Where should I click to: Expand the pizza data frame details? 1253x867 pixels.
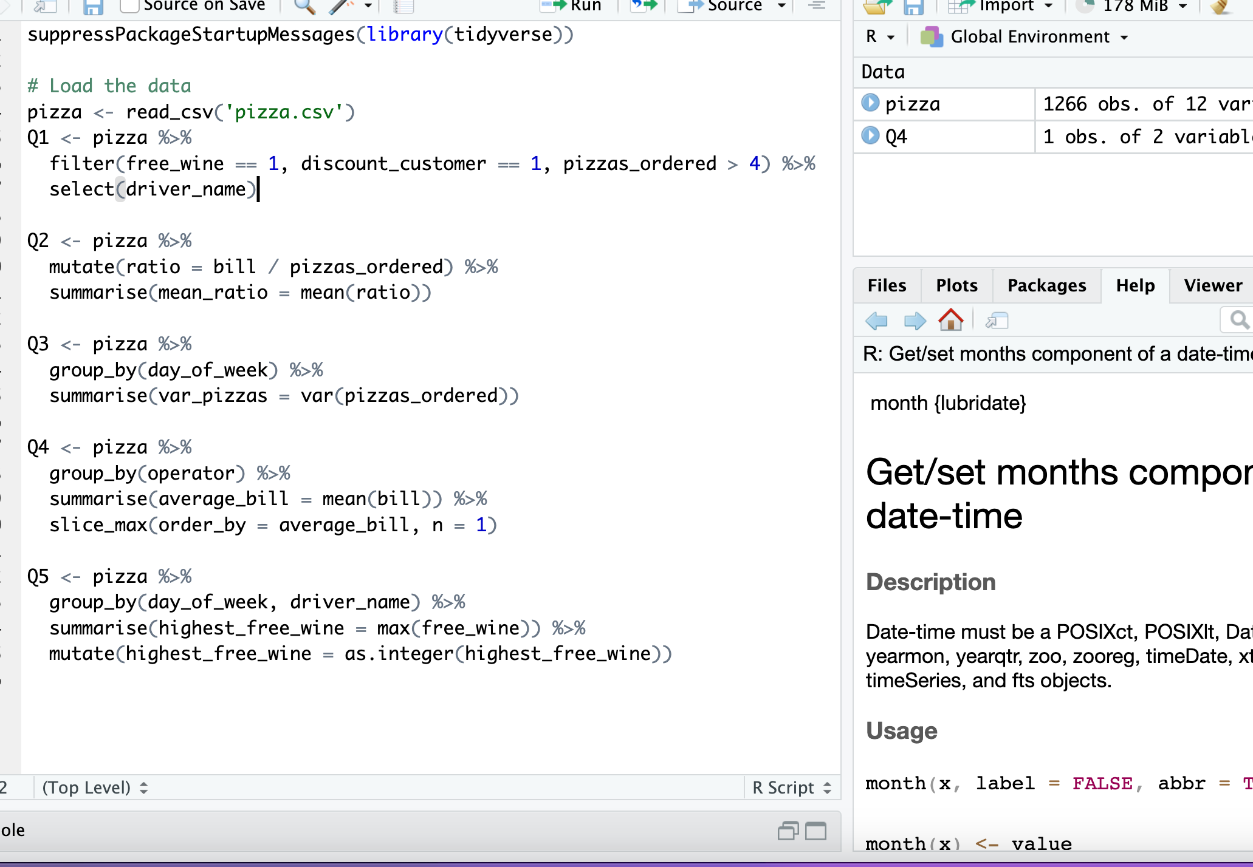point(870,103)
